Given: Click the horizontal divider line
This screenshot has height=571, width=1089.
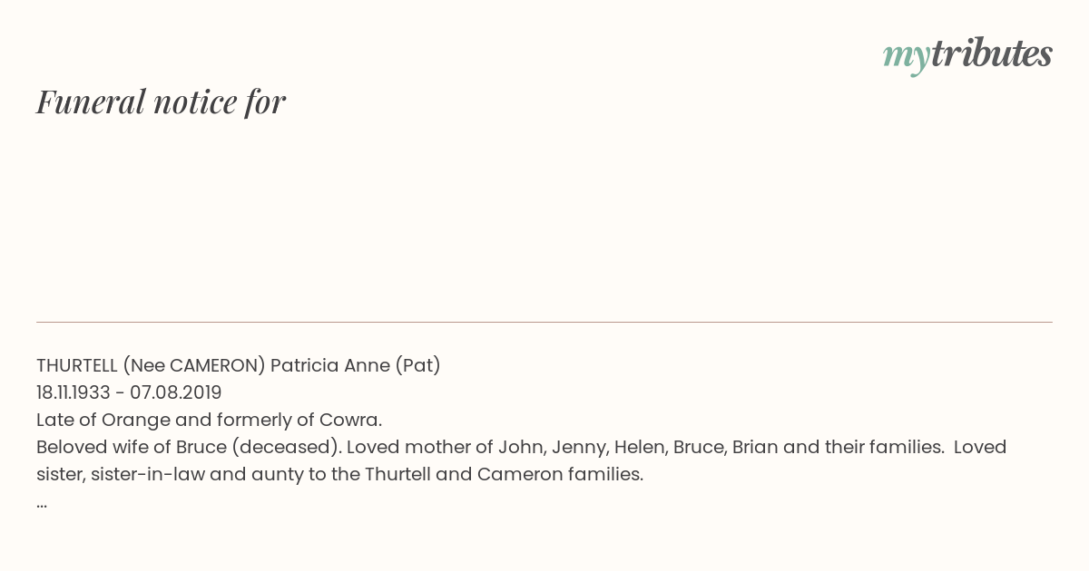Looking at the screenshot, I should [544, 322].
